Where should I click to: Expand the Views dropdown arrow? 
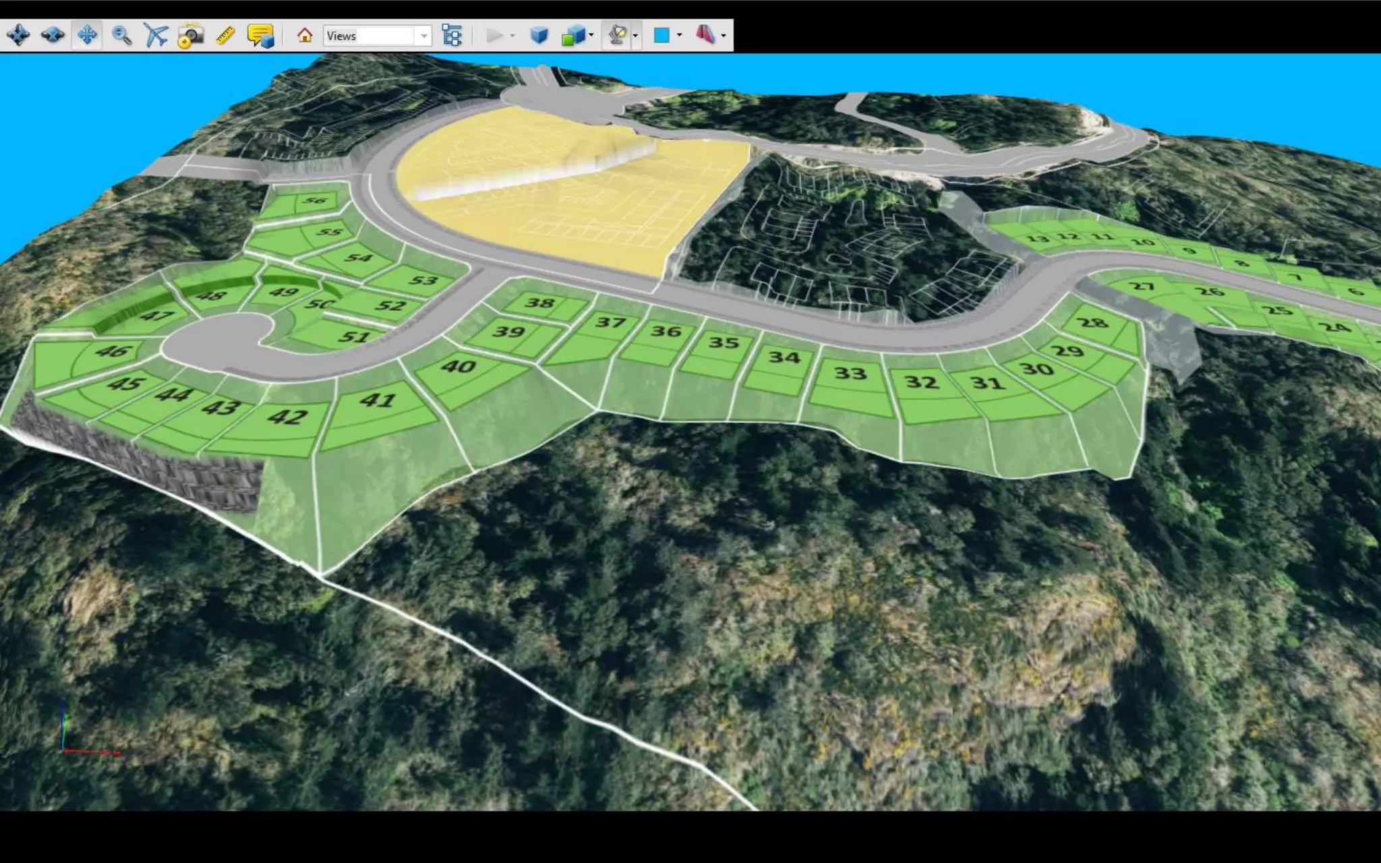tap(424, 36)
